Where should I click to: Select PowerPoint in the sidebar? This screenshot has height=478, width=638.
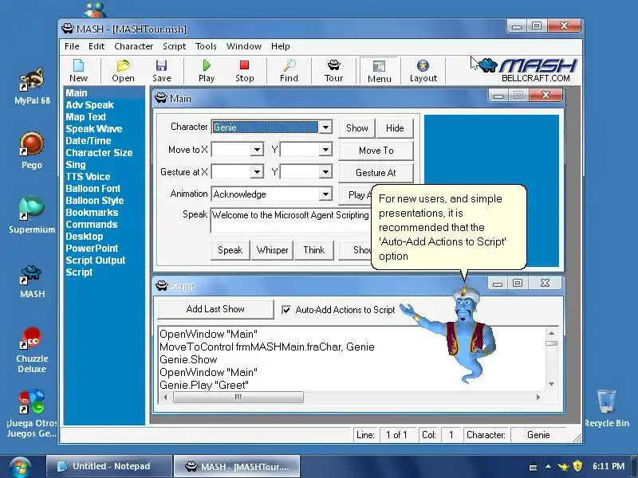tap(92, 249)
